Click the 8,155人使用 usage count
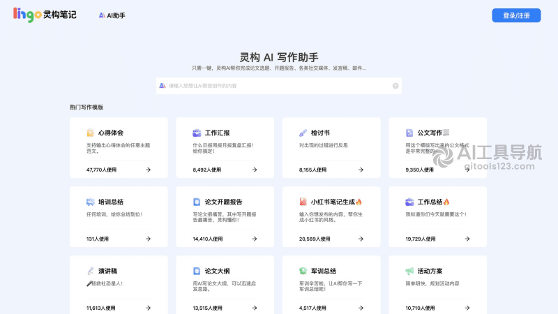 coord(312,170)
